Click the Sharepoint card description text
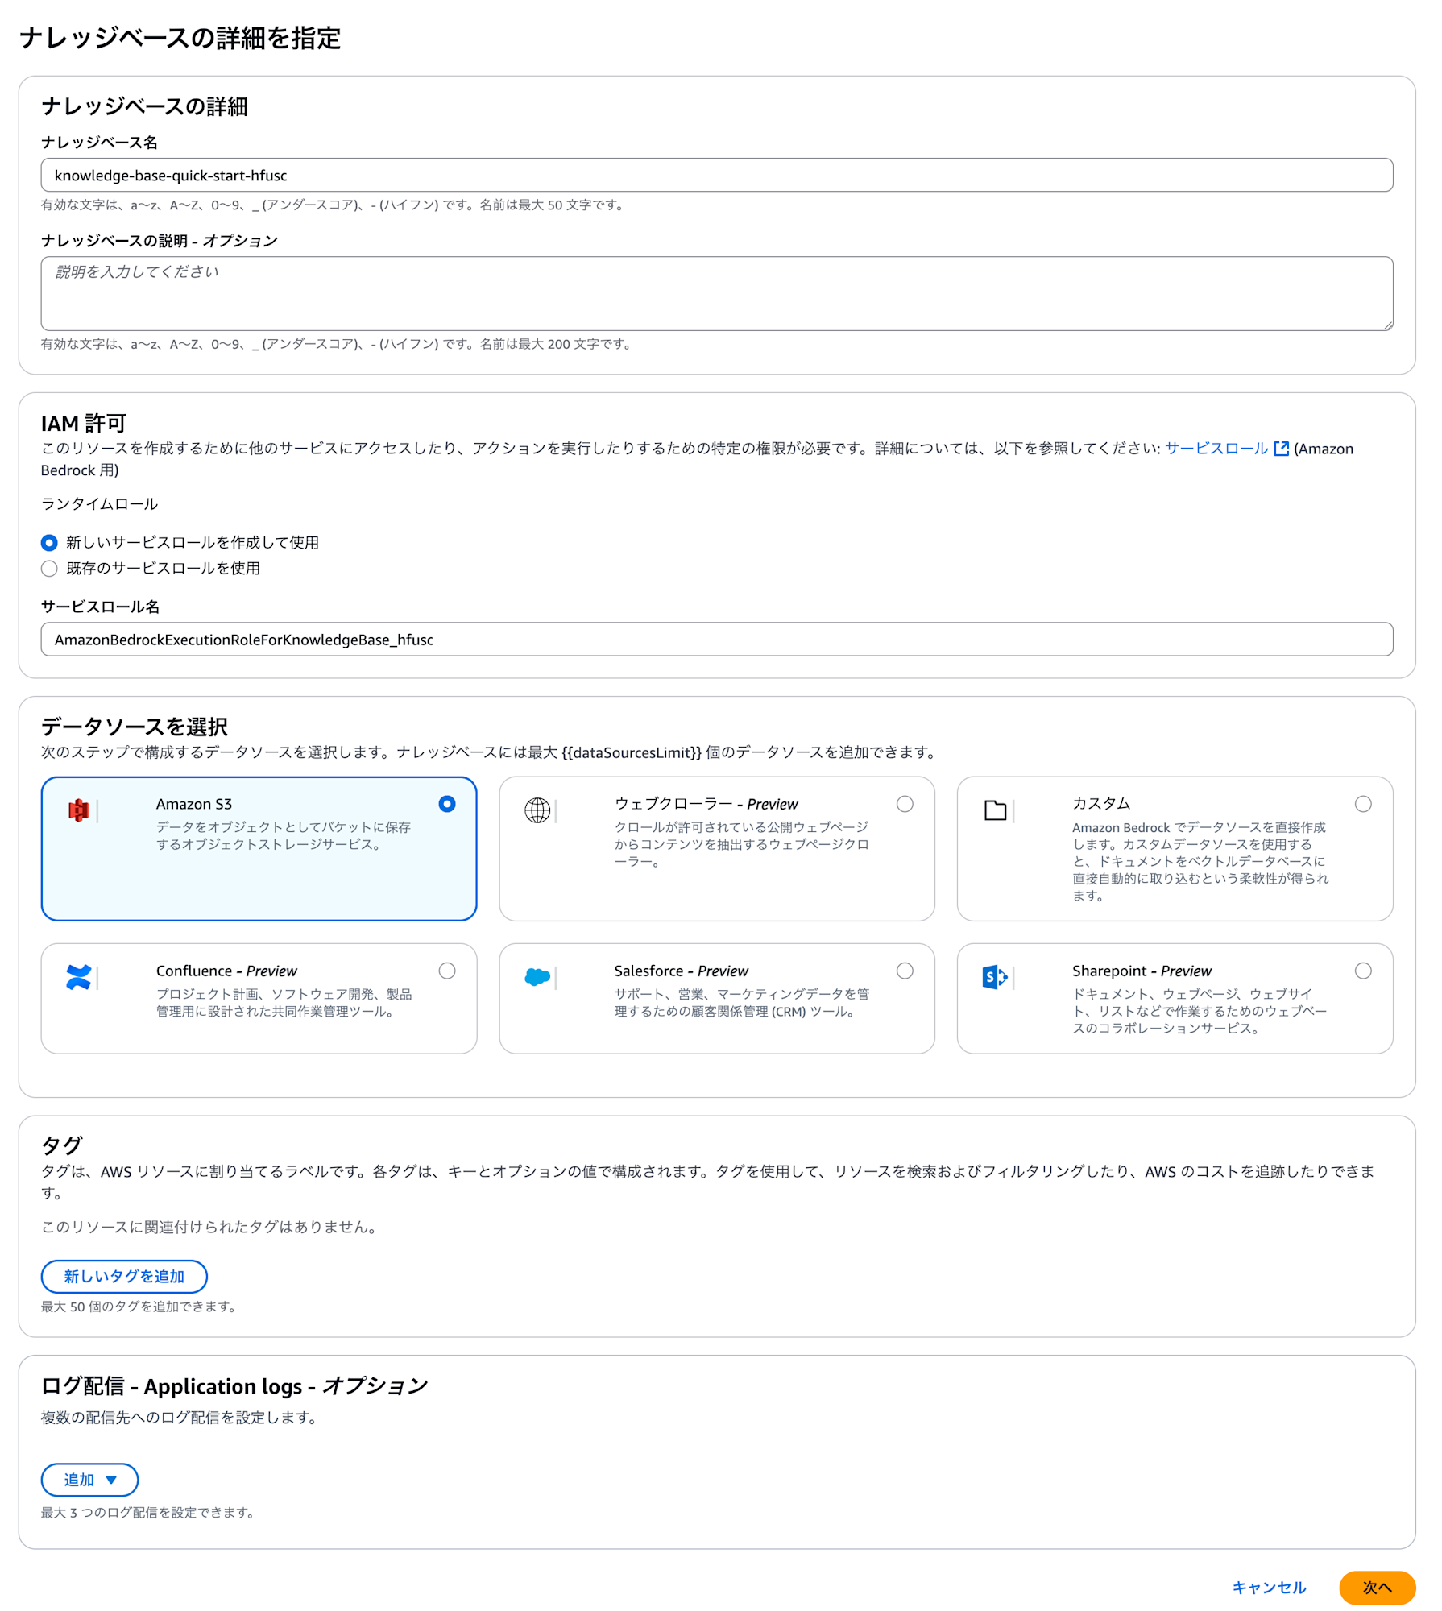The image size is (1442, 1611). pyautogui.click(x=1200, y=1012)
